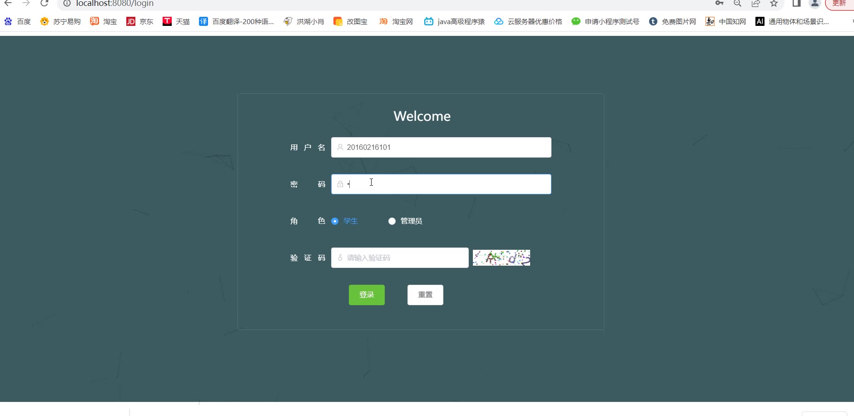Open the browser profile avatar
This screenshot has height=416, width=854.
[815, 3]
